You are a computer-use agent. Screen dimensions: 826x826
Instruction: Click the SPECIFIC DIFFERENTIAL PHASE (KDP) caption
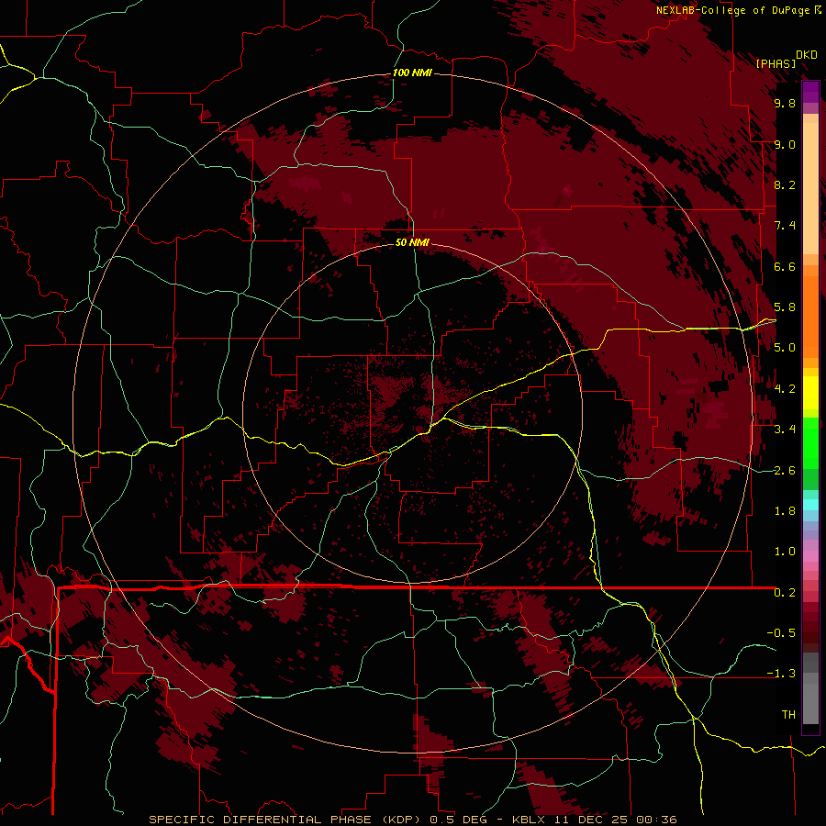(284, 820)
